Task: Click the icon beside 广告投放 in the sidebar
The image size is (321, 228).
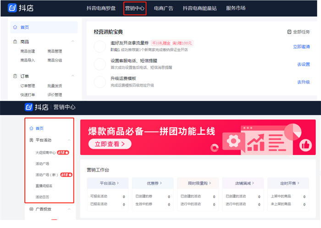Action: (x=31, y=209)
